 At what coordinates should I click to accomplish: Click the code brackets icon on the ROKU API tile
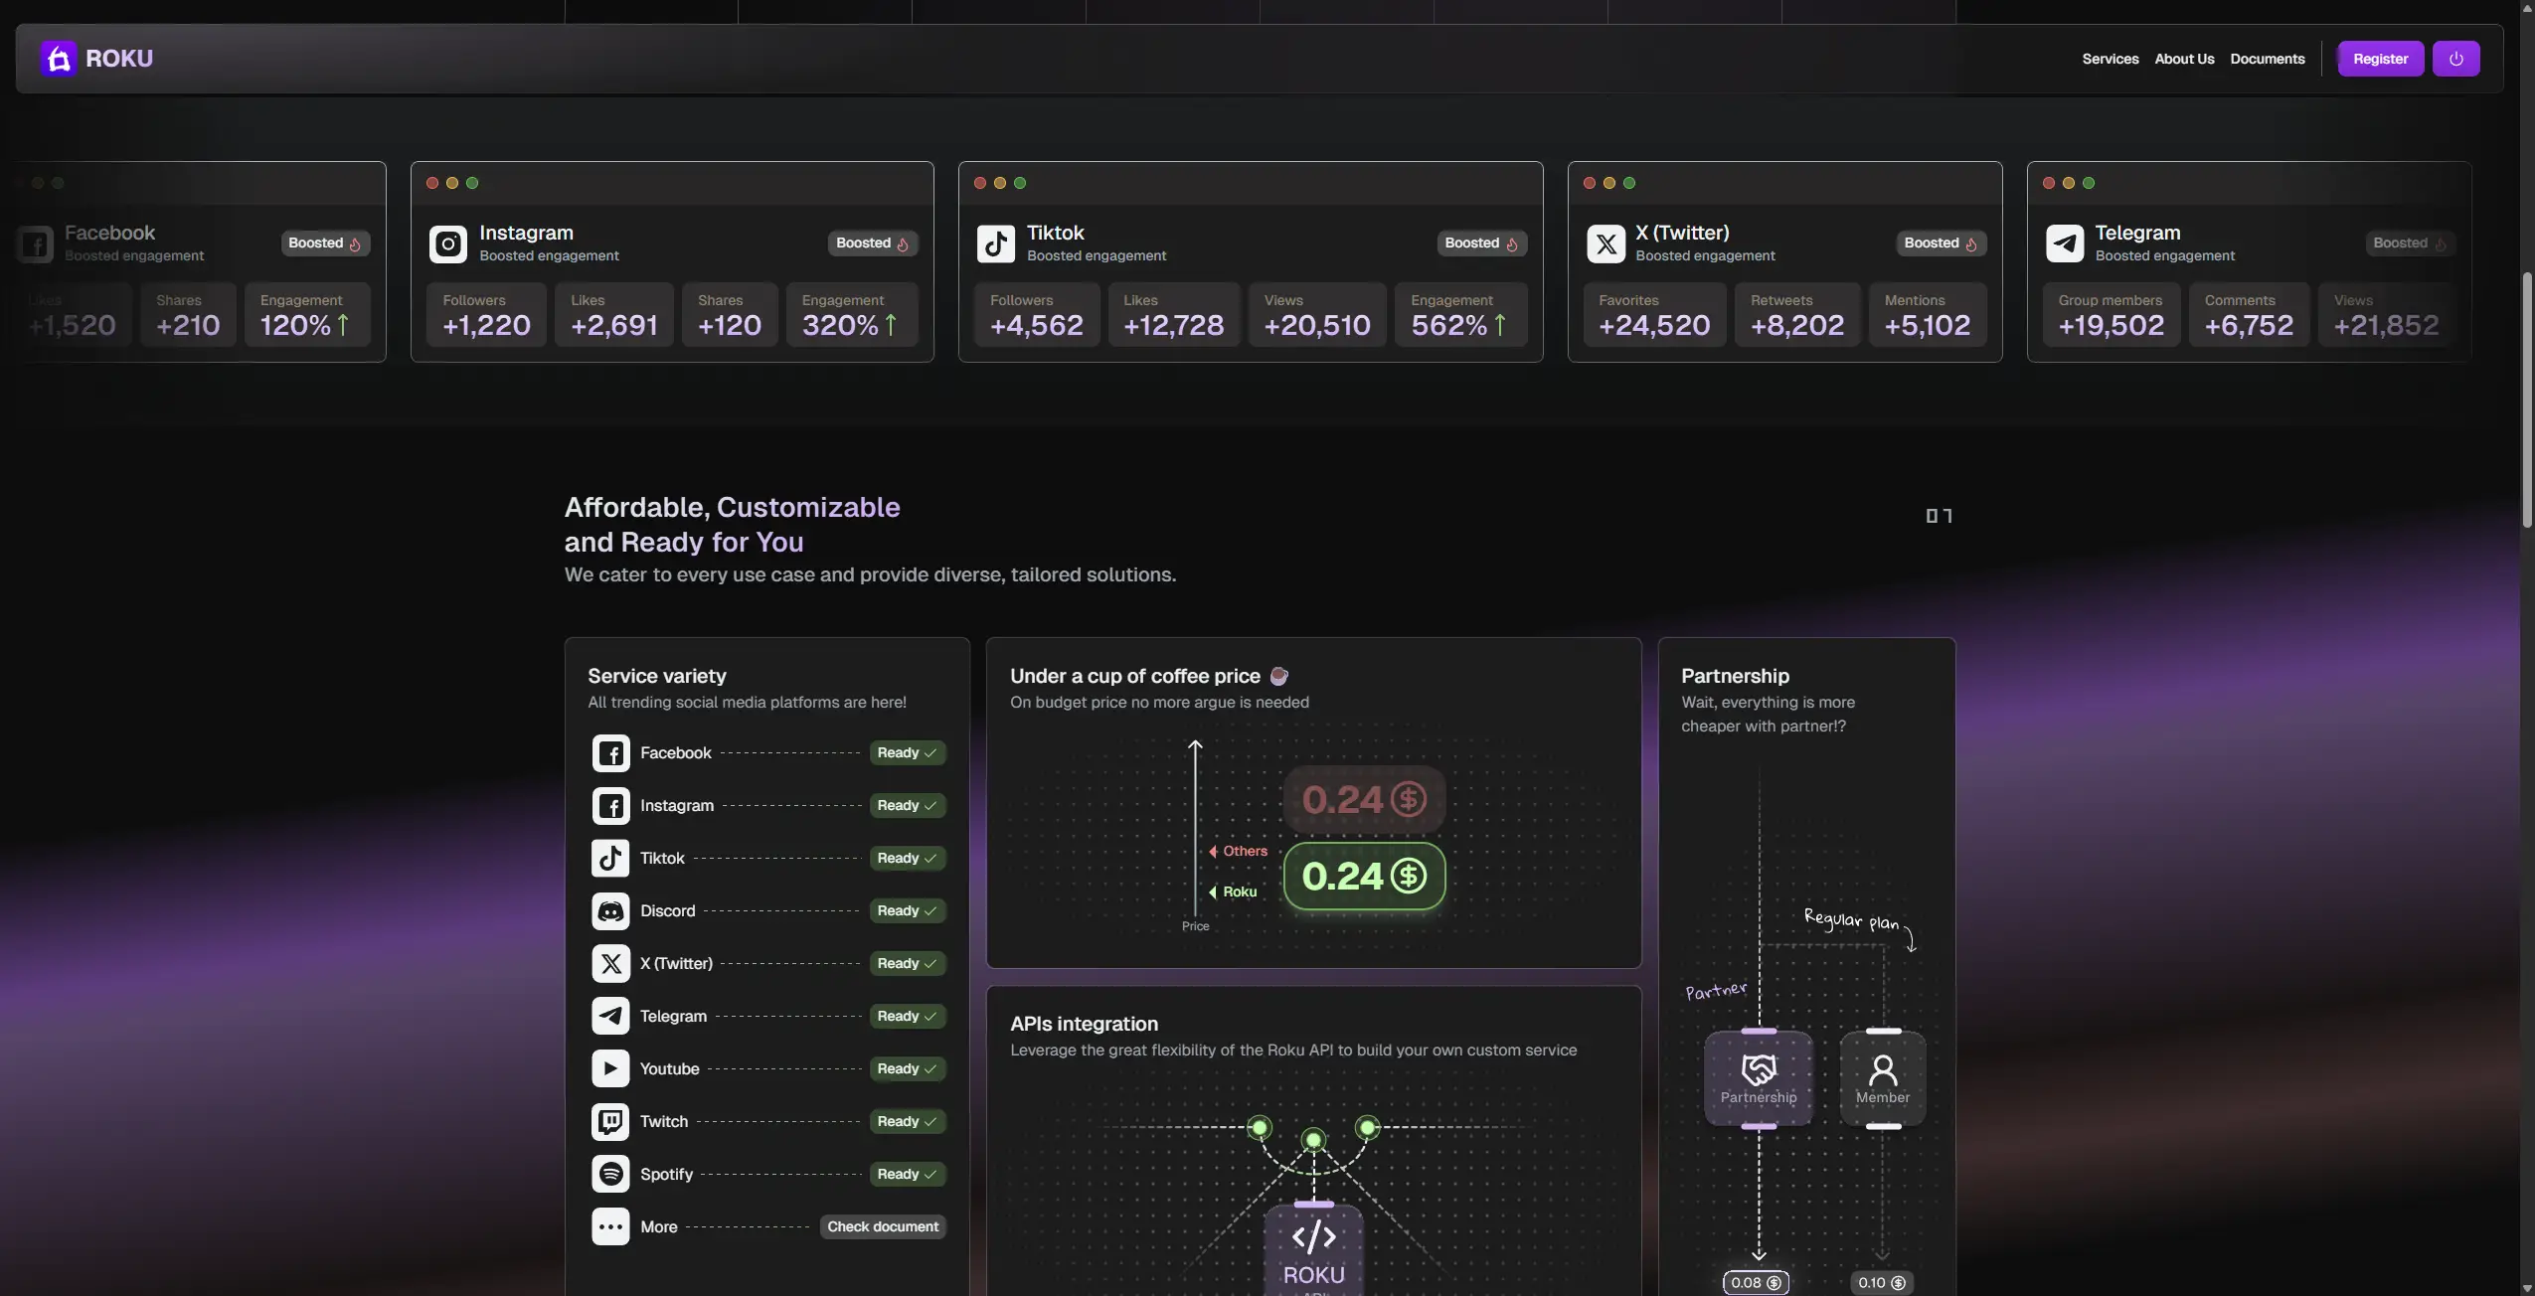[x=1313, y=1237]
